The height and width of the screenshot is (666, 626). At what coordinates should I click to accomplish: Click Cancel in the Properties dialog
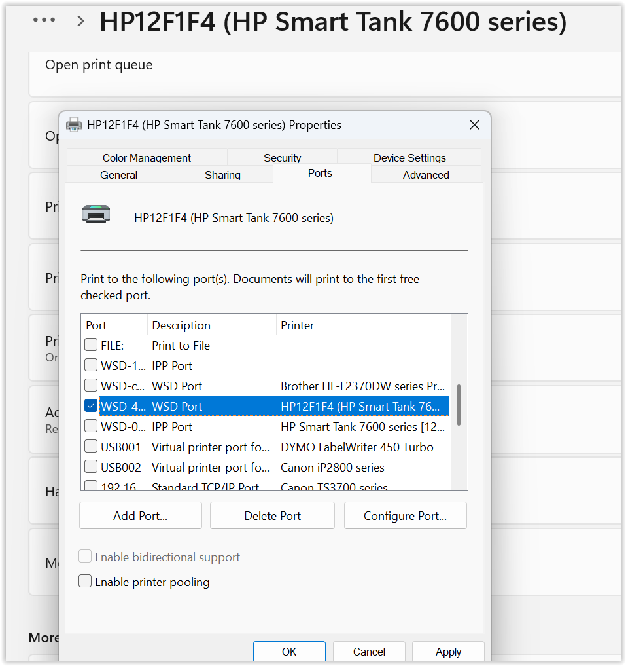(369, 652)
